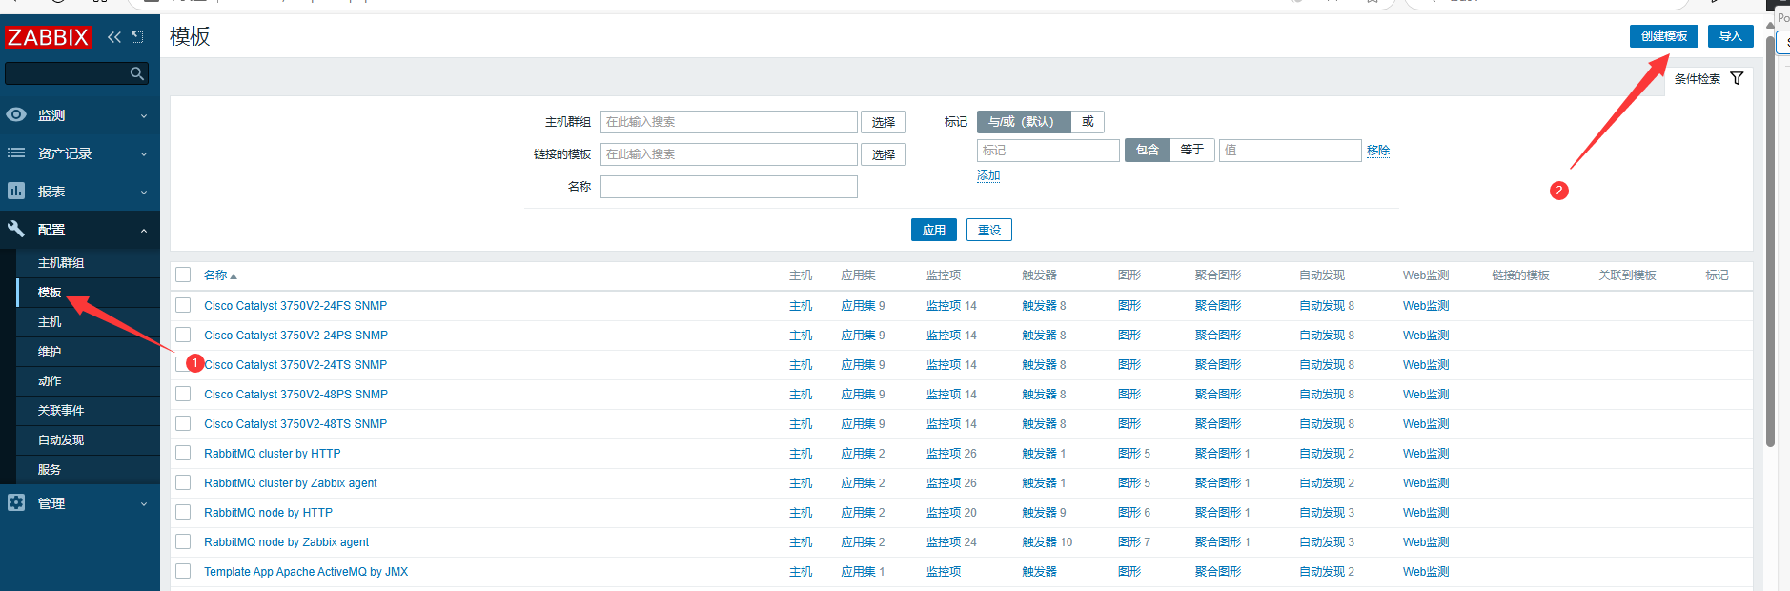
Task: Click the sidebar kiosk mode icon
Action: [137, 37]
